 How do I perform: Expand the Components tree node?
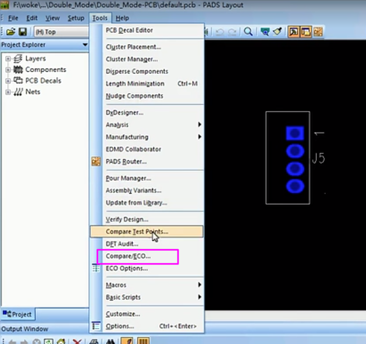8,70
